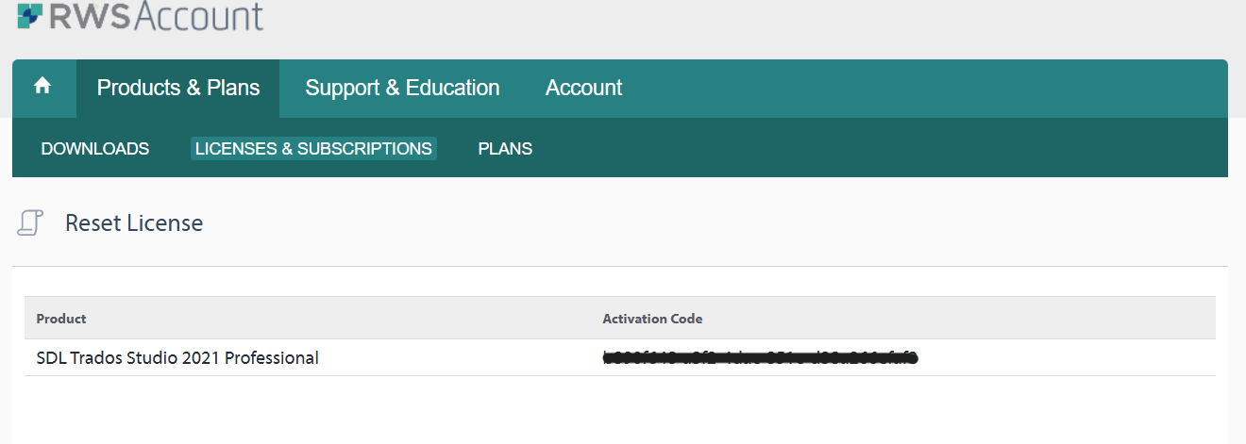Click the Reset License heading text
The height and width of the screenshot is (444, 1246).
[x=134, y=223]
